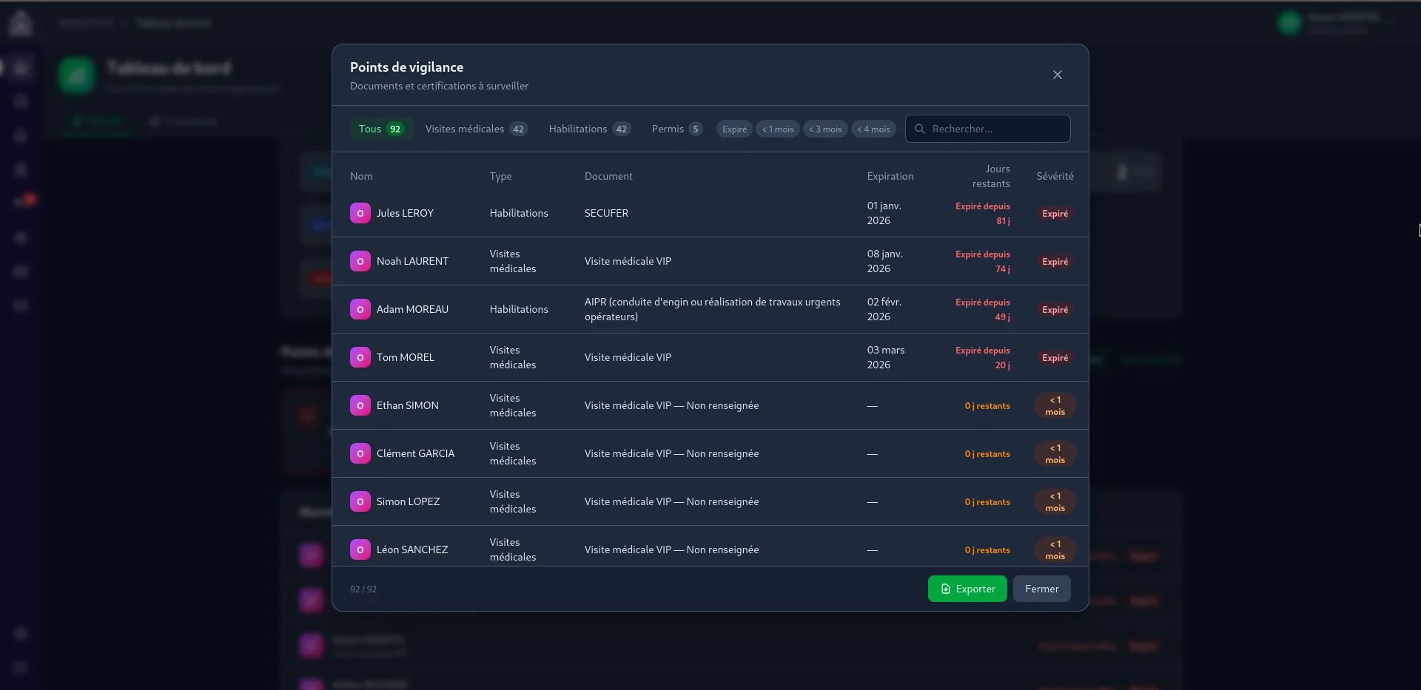Click the green user avatar in the top-right corner
This screenshot has height=690, width=1421.
coord(1289,22)
